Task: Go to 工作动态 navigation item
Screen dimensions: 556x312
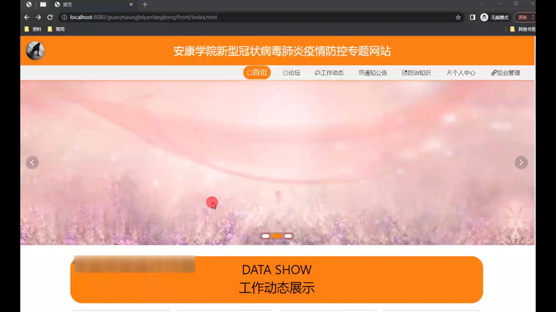Action: click(329, 73)
